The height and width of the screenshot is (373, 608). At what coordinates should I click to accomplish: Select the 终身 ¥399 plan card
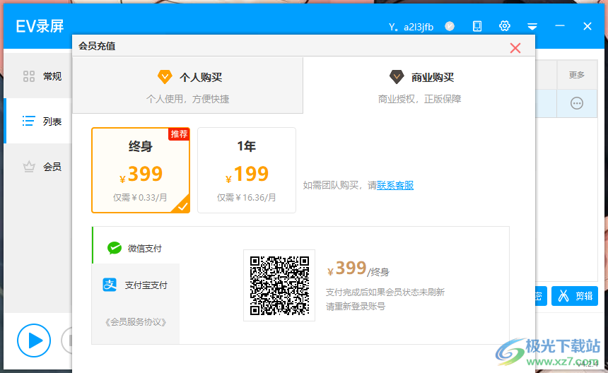(x=141, y=170)
